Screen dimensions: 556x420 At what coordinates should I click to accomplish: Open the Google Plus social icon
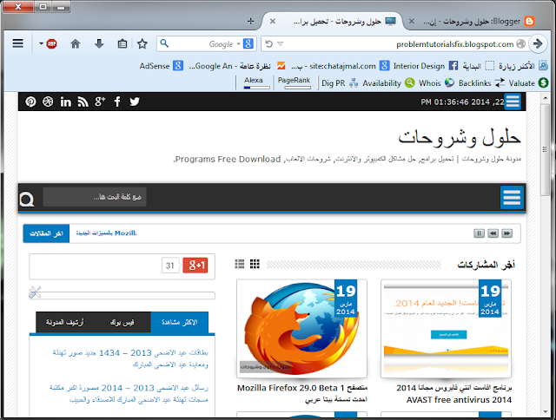[x=100, y=102]
